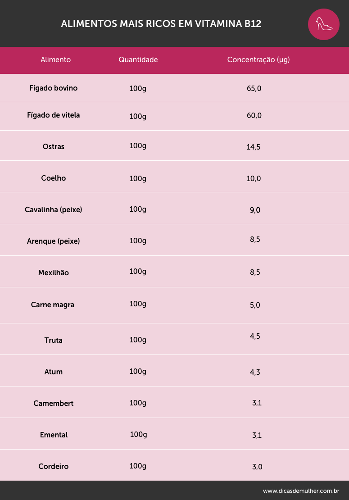Select the Atum food name

point(54,372)
